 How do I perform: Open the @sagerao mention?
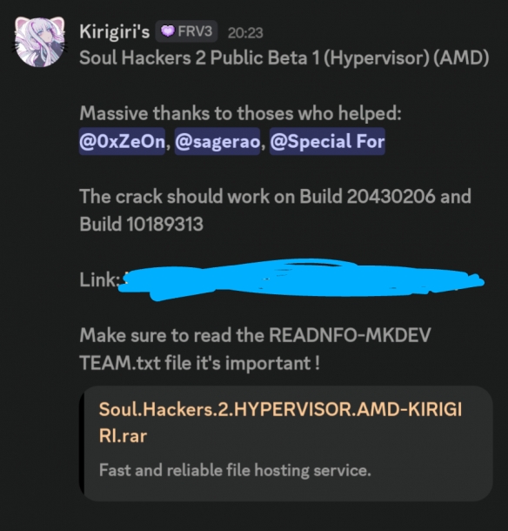(217, 141)
